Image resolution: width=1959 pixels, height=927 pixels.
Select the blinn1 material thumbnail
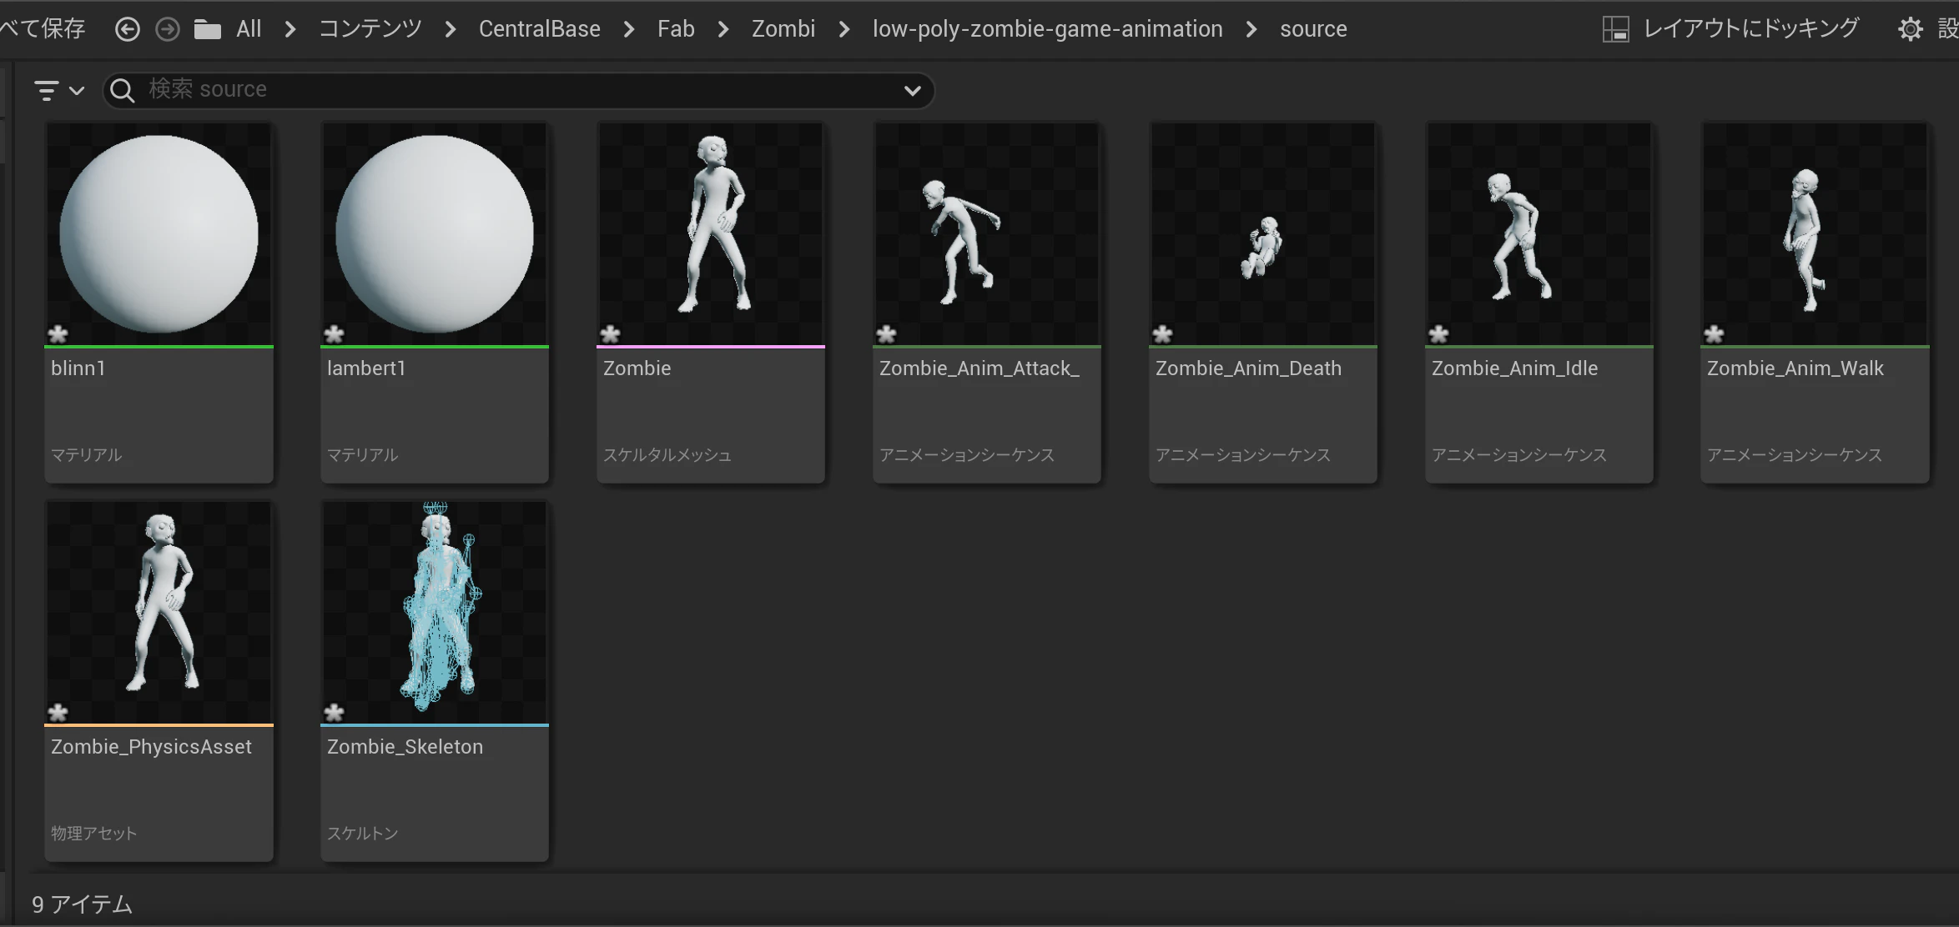click(x=159, y=233)
